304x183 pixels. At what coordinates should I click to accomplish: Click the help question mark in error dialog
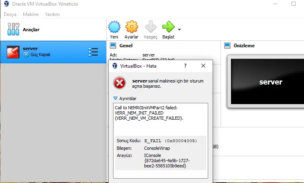pos(185,66)
